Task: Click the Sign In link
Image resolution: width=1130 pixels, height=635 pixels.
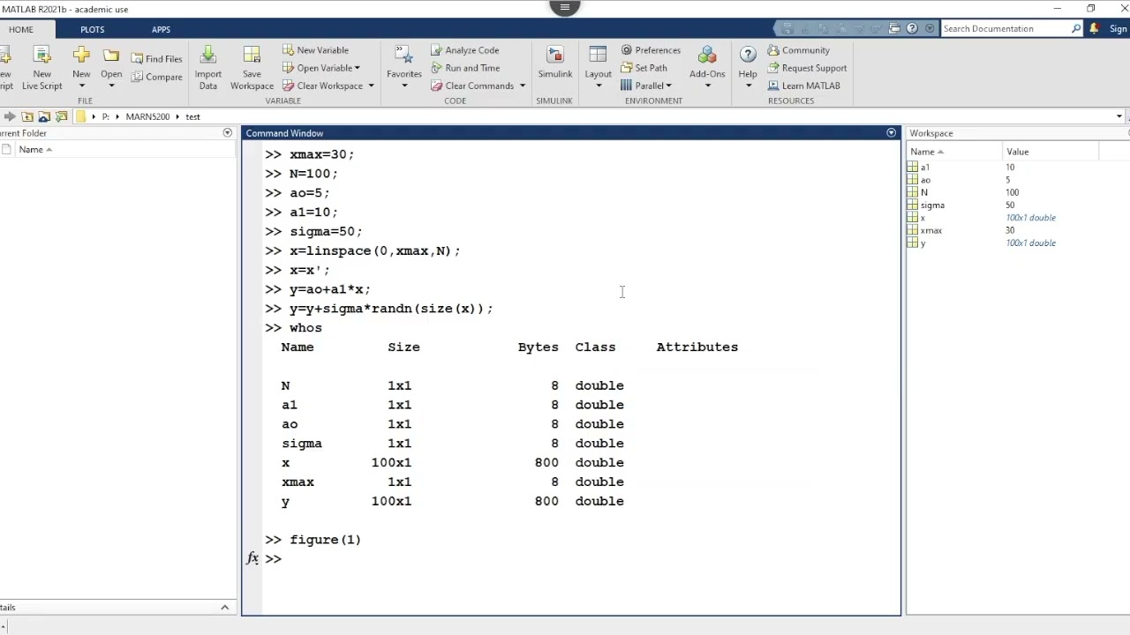Action: pyautogui.click(x=1119, y=29)
